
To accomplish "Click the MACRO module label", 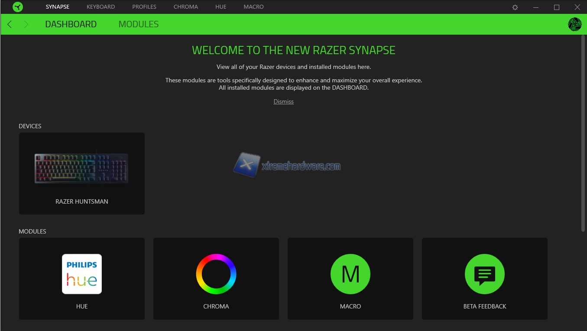I will pos(350,306).
